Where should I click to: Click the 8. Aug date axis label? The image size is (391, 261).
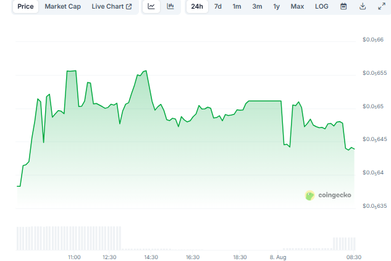[278, 257]
